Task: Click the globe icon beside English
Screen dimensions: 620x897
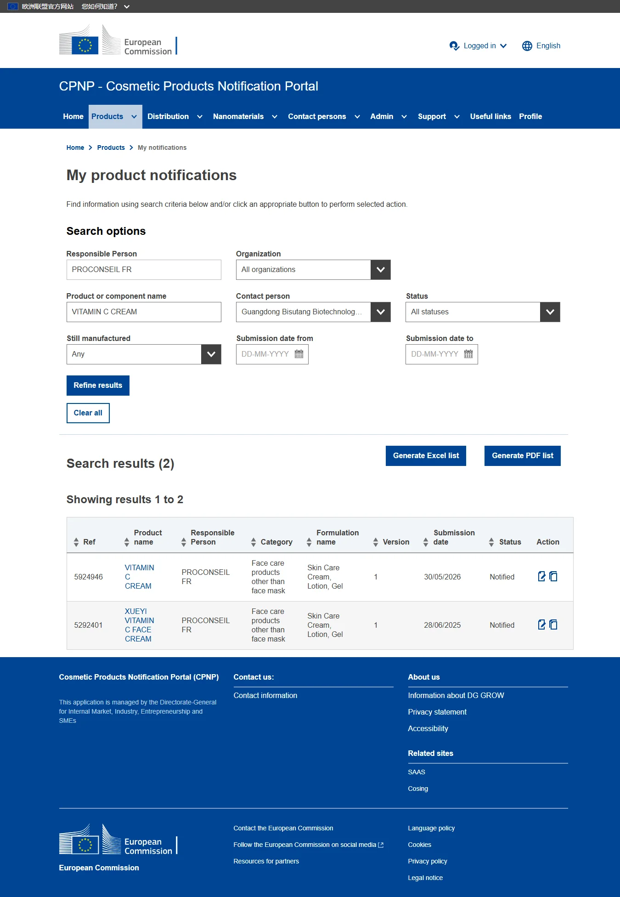Action: click(x=527, y=46)
